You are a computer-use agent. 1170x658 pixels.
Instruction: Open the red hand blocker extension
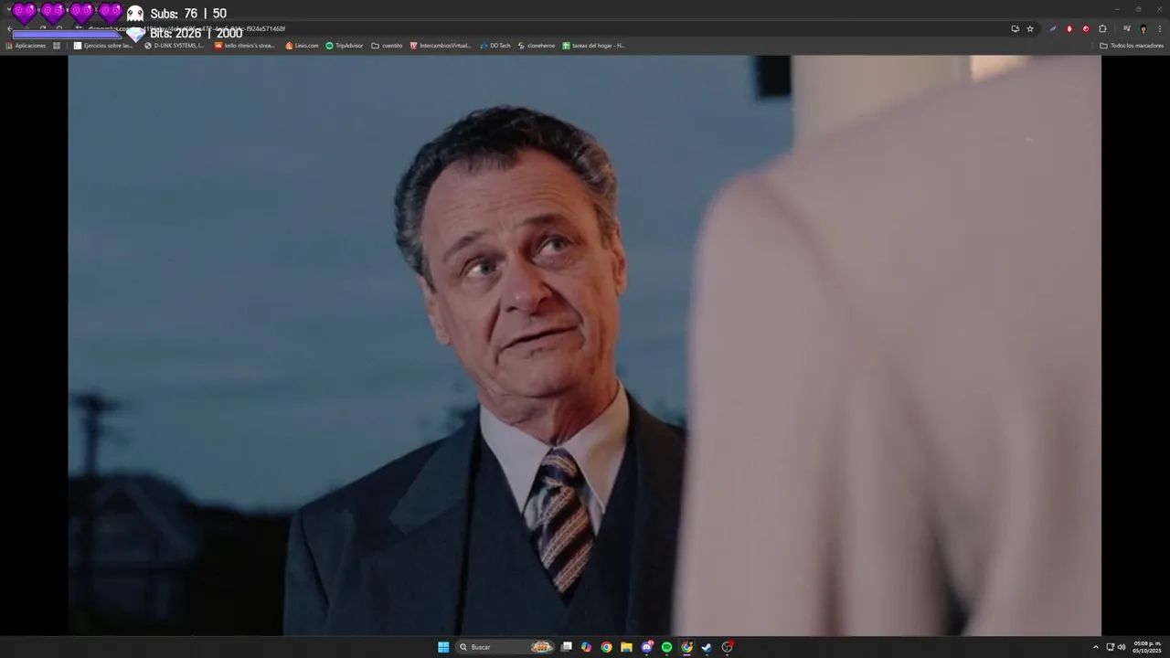point(1069,28)
